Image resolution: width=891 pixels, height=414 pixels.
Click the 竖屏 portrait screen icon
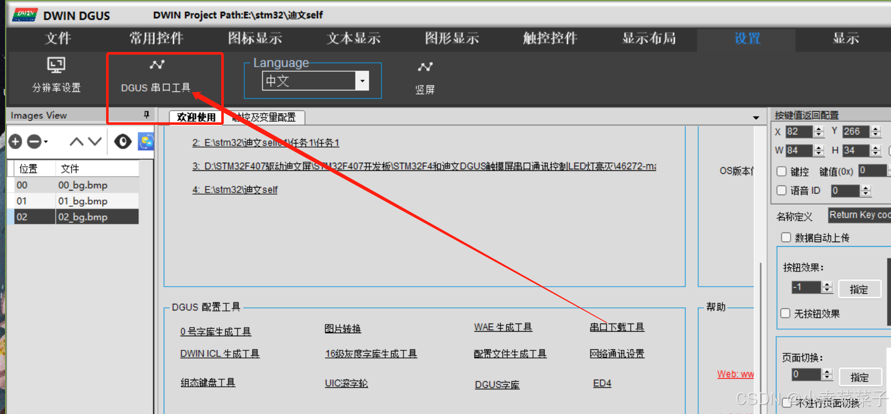point(425,78)
